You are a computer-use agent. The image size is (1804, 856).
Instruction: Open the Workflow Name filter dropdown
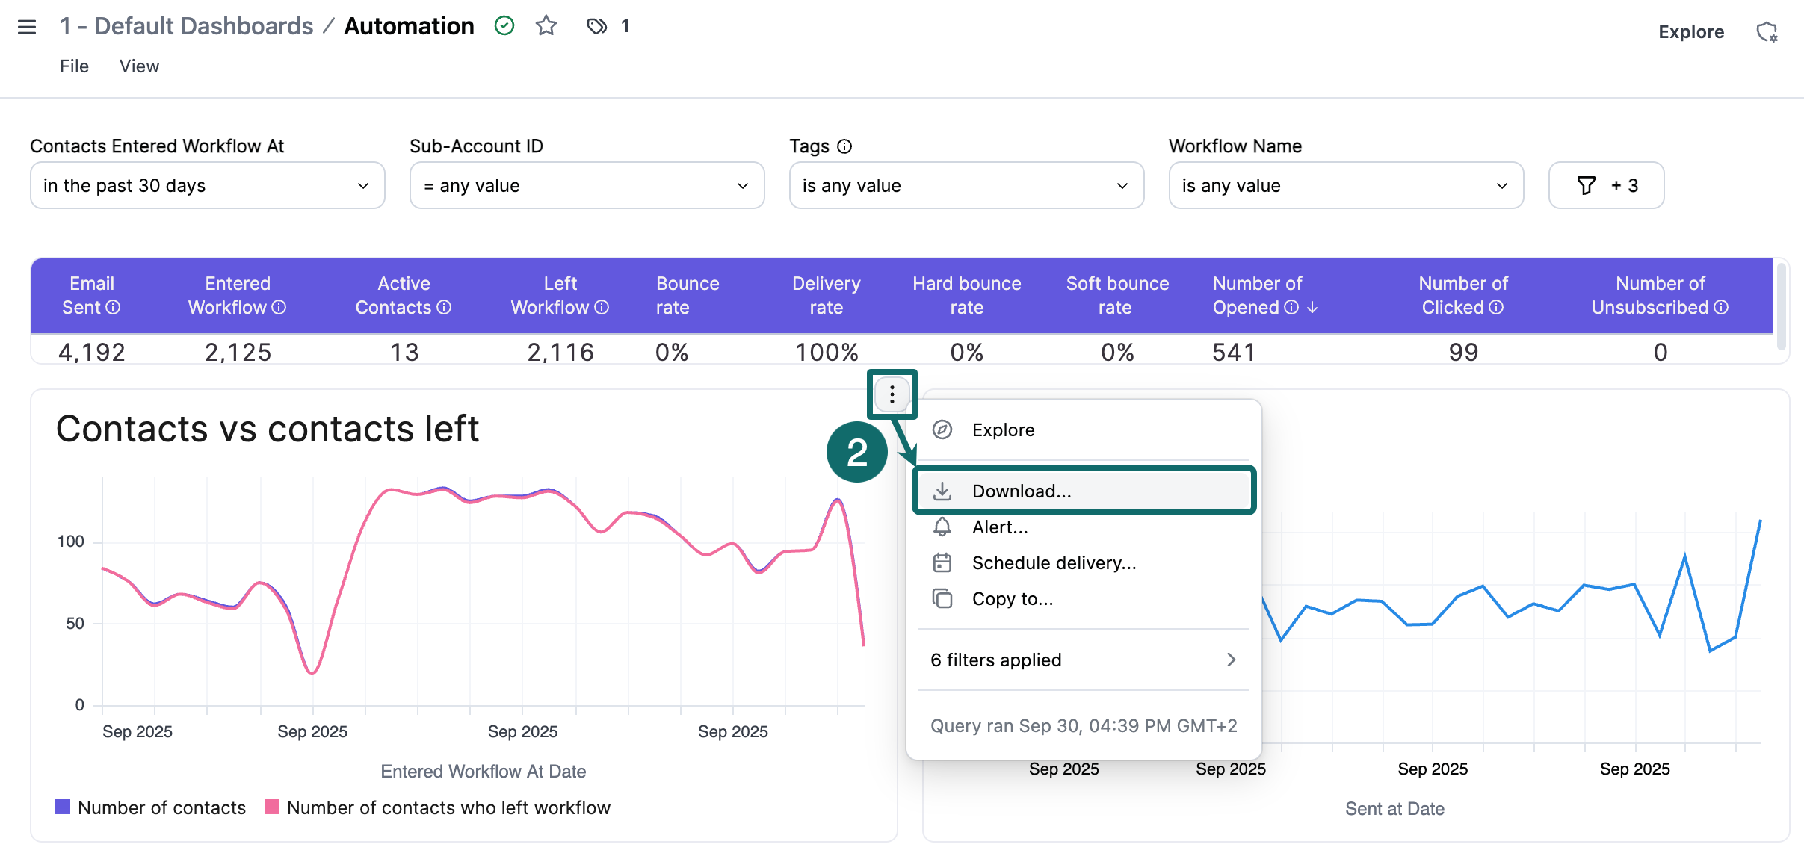[1345, 185]
